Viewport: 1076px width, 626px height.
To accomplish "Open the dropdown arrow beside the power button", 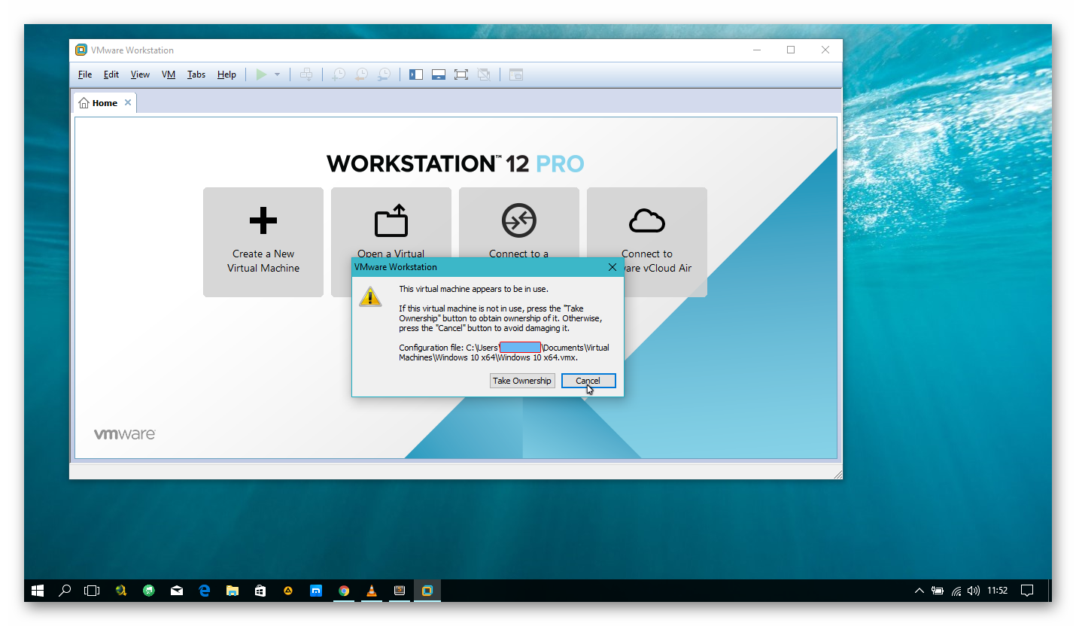I will 277,74.
